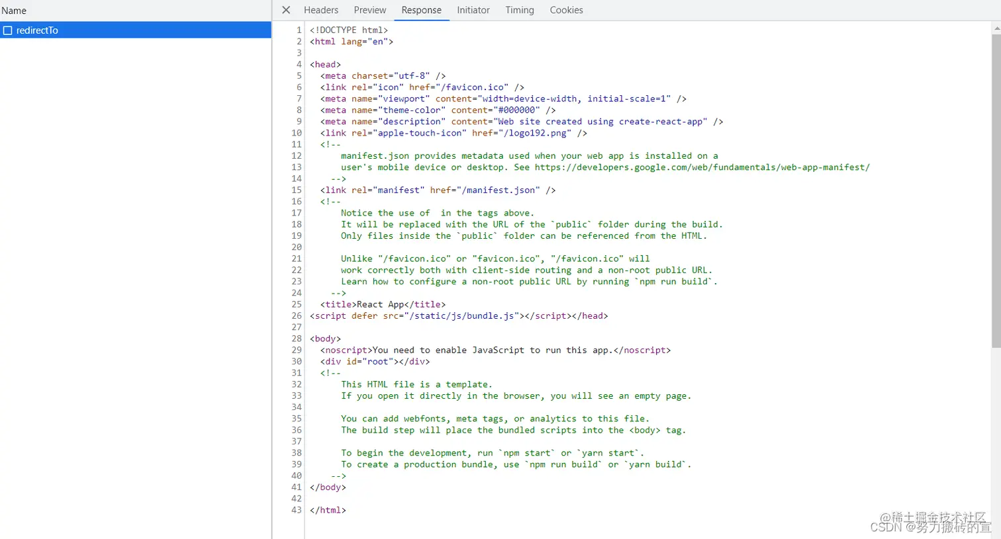Click line number 26 in the gutter
Screen dimensions: 1001x539
(x=297, y=315)
